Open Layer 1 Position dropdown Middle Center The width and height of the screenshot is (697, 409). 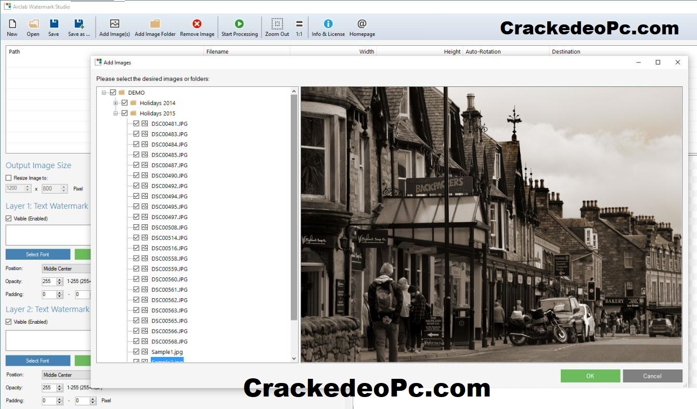click(66, 269)
